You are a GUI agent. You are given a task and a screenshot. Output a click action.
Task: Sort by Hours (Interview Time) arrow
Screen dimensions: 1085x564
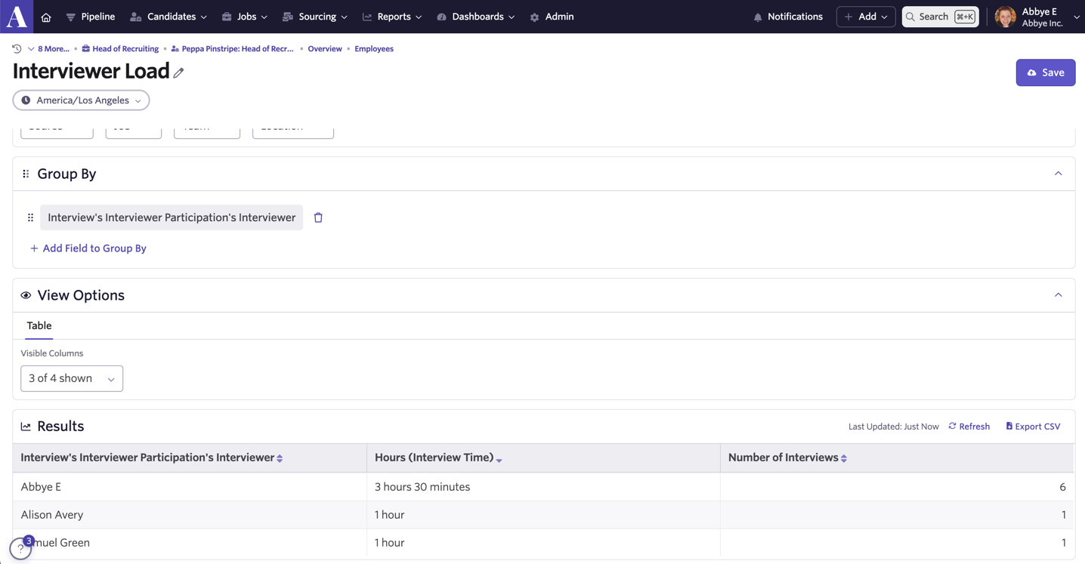click(x=499, y=459)
